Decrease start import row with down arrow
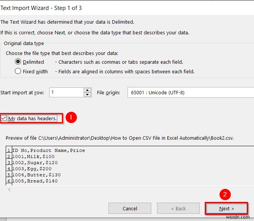 87,95
